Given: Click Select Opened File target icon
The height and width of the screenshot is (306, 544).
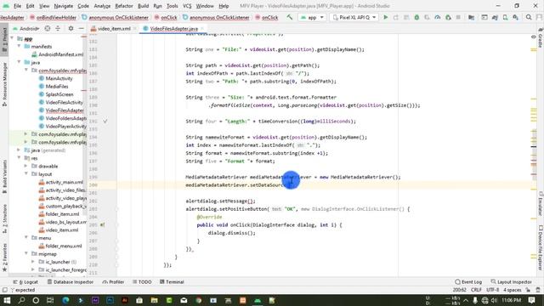Looking at the screenshot, I should (x=48, y=28).
